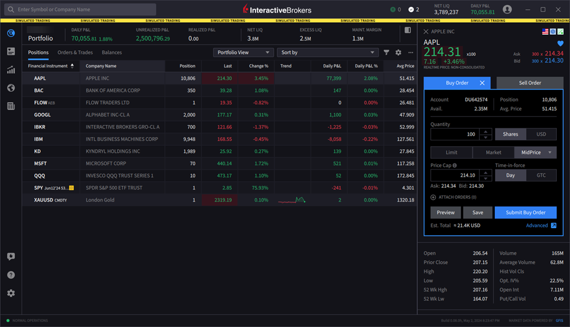Click the Preview button
Screen dimensions: 570x327
coord(446,212)
